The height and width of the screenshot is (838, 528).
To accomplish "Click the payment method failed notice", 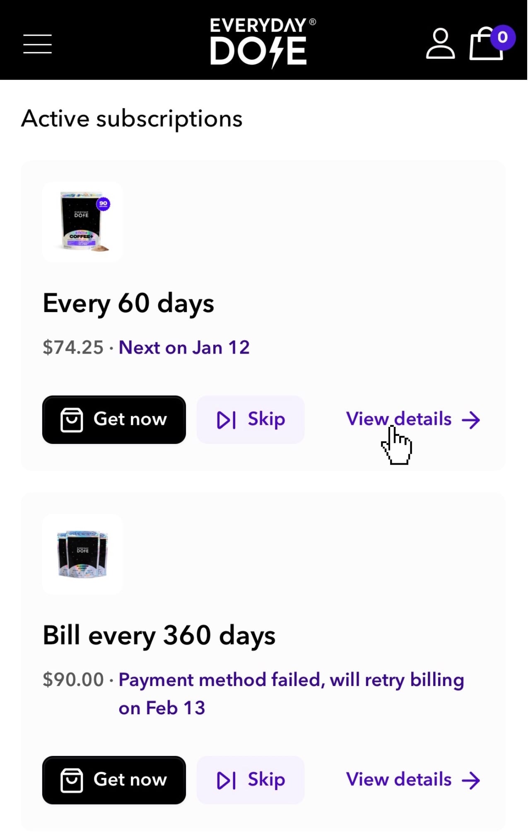I will point(291,680).
